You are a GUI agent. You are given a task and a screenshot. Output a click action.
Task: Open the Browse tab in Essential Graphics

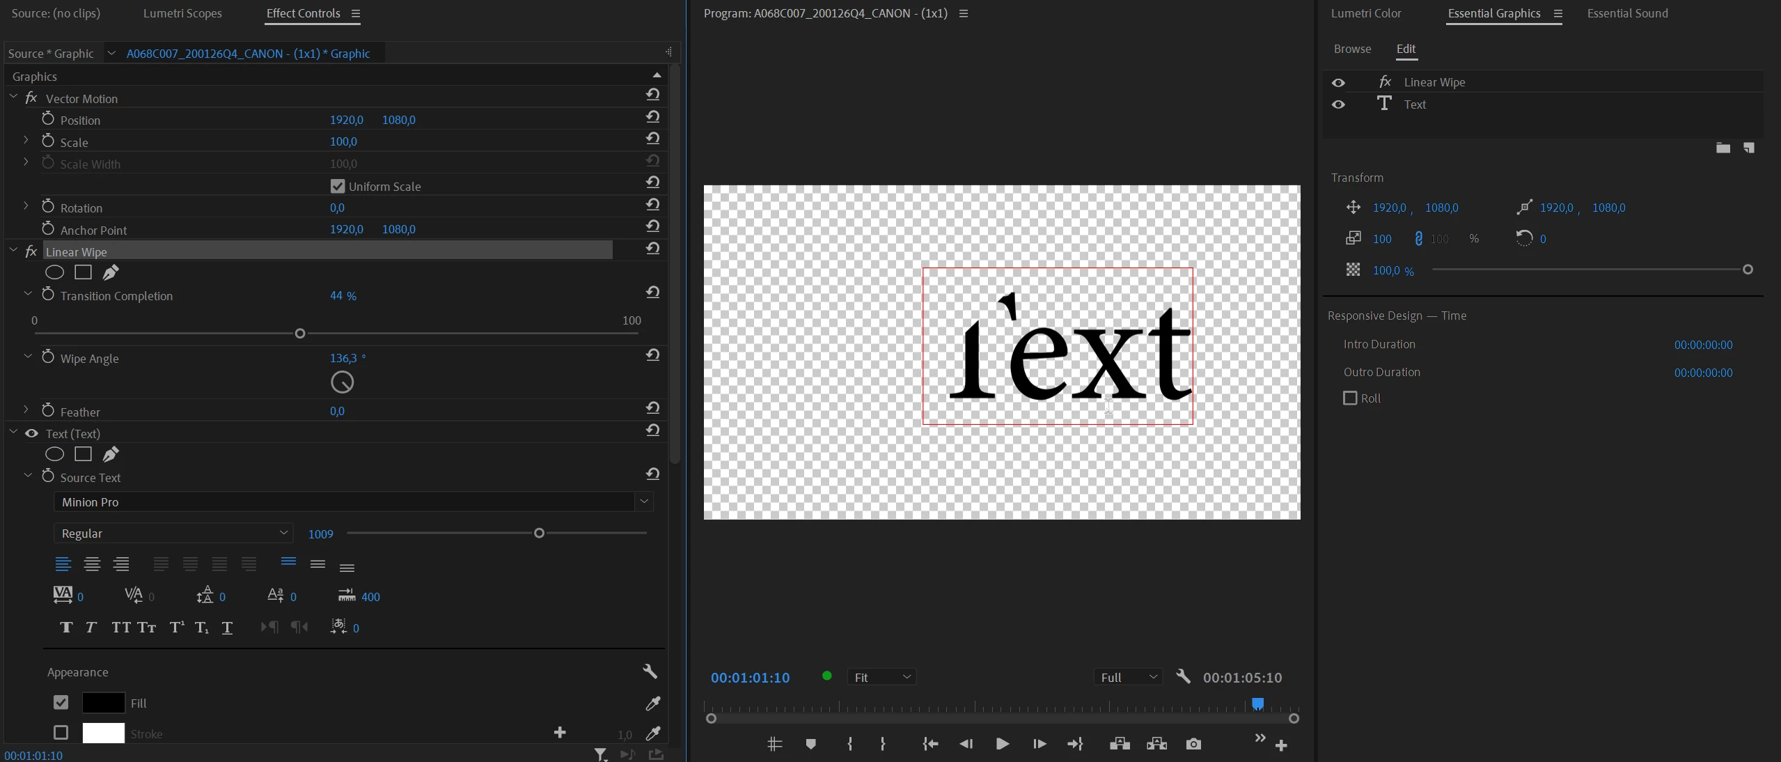(x=1352, y=49)
